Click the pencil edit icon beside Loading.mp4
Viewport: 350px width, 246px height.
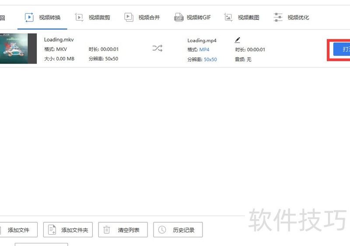point(238,40)
